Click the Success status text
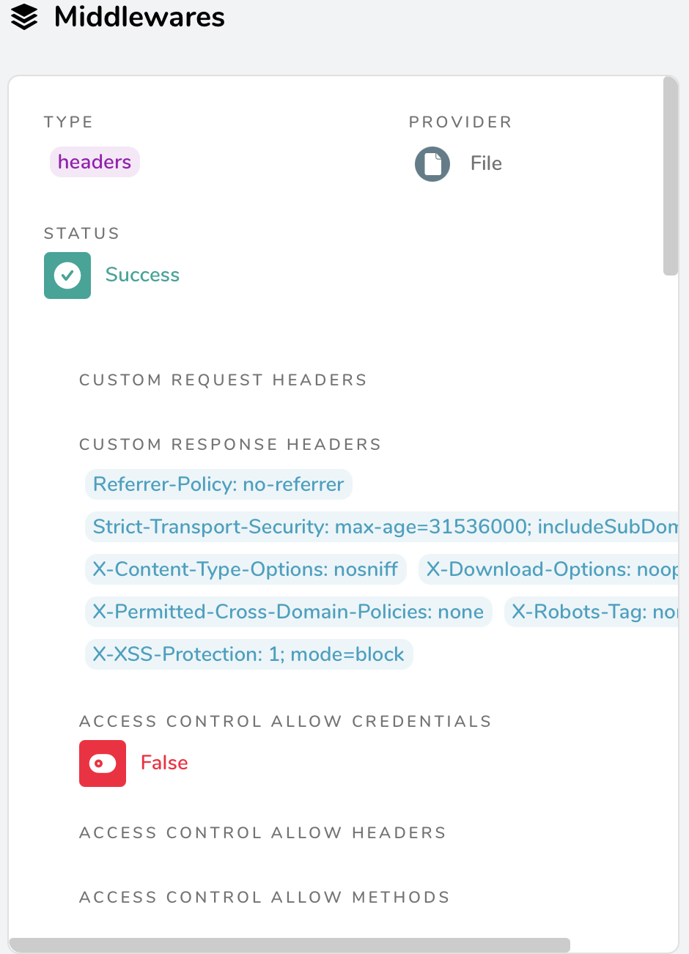689x954 pixels. point(142,275)
